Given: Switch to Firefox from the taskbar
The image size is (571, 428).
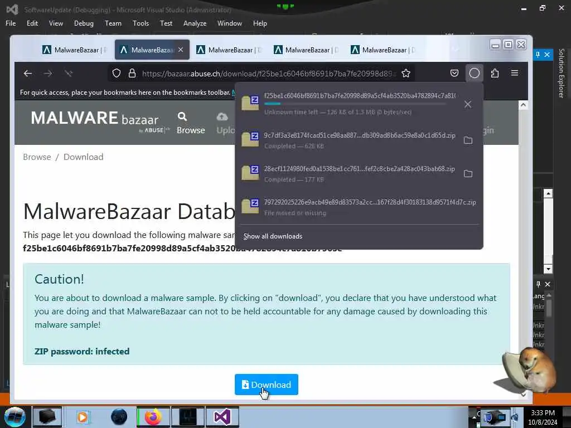Looking at the screenshot, I should coord(153,417).
